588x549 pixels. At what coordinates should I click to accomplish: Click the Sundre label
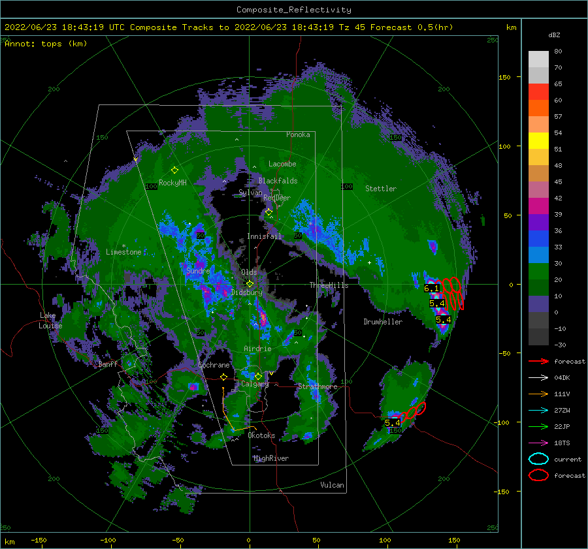tap(198, 270)
